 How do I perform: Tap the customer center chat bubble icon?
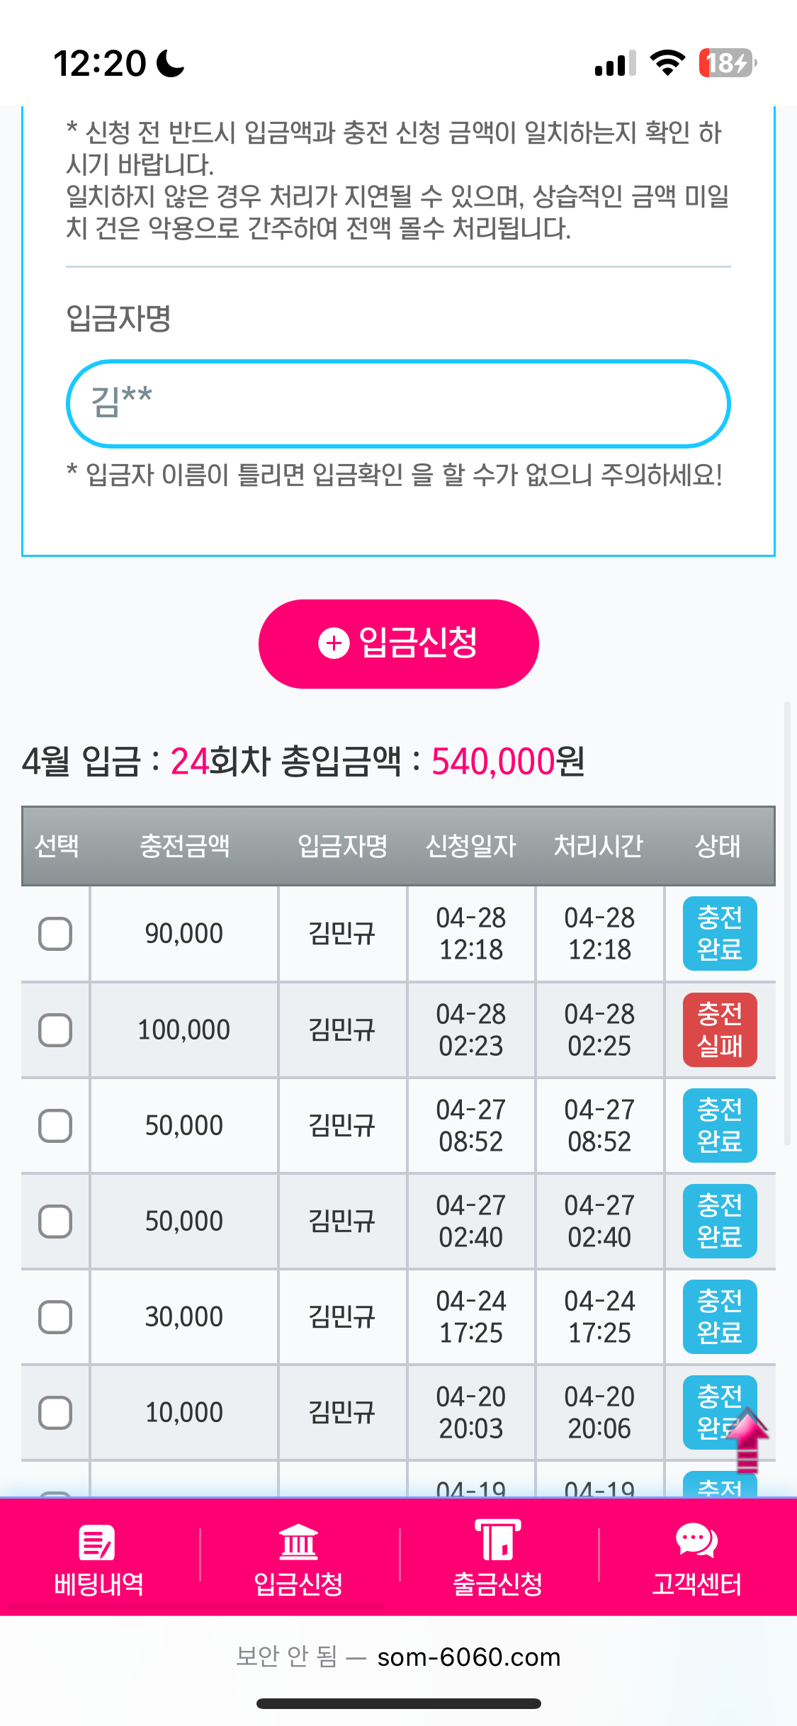pyautogui.click(x=696, y=1540)
